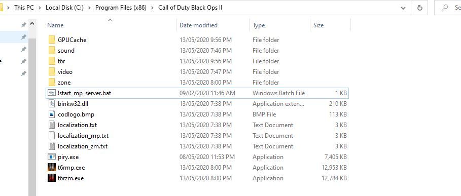Select the !start_mp_server.bat batch file icon

tap(52, 93)
